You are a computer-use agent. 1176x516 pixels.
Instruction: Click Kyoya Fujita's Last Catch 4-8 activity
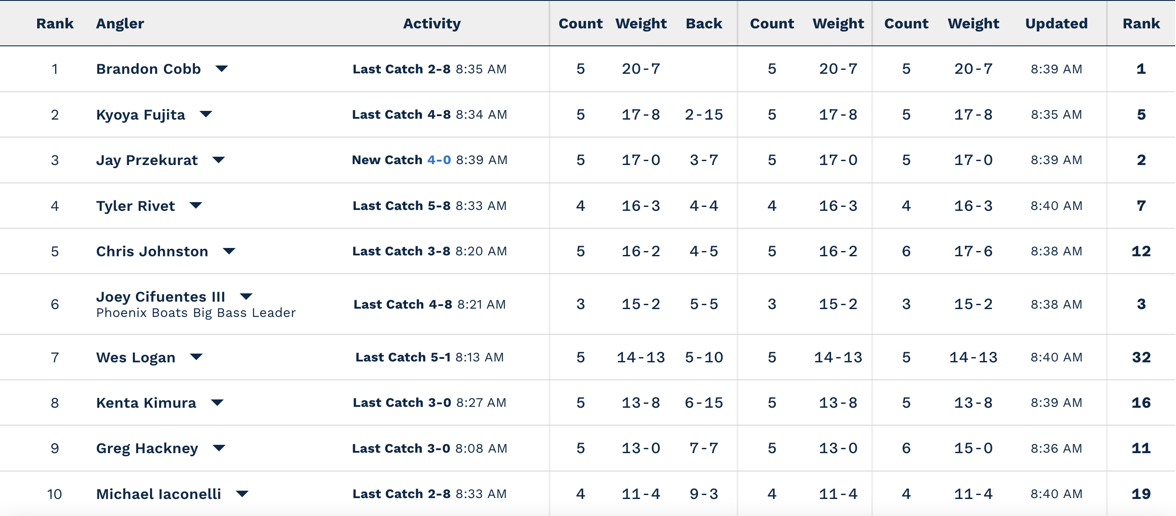pyautogui.click(x=401, y=114)
